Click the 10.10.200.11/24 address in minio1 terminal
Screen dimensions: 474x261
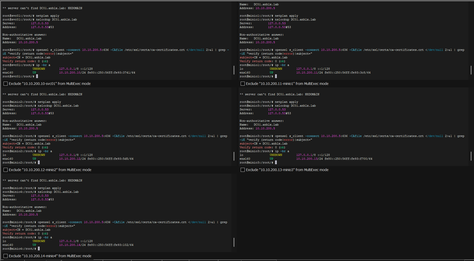[309, 73]
